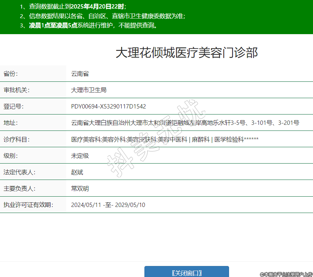
Task: Click the 审批机关 field label
Action: pos(16,90)
